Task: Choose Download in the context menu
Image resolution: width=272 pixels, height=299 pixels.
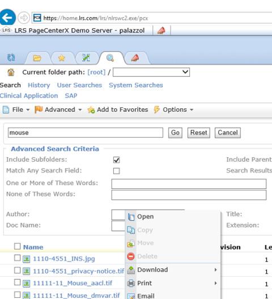Action: pos(173,270)
